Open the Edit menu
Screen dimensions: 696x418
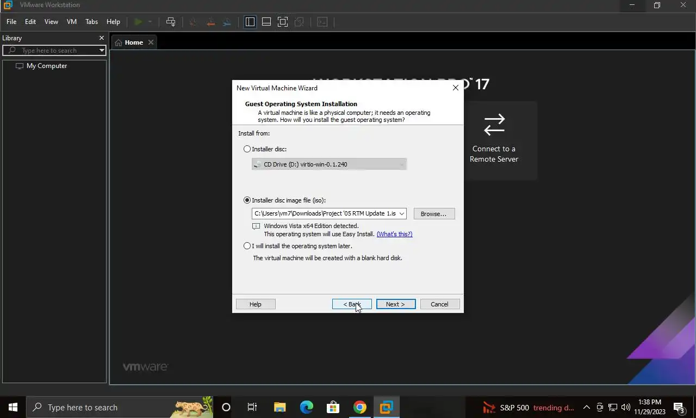coord(30,22)
